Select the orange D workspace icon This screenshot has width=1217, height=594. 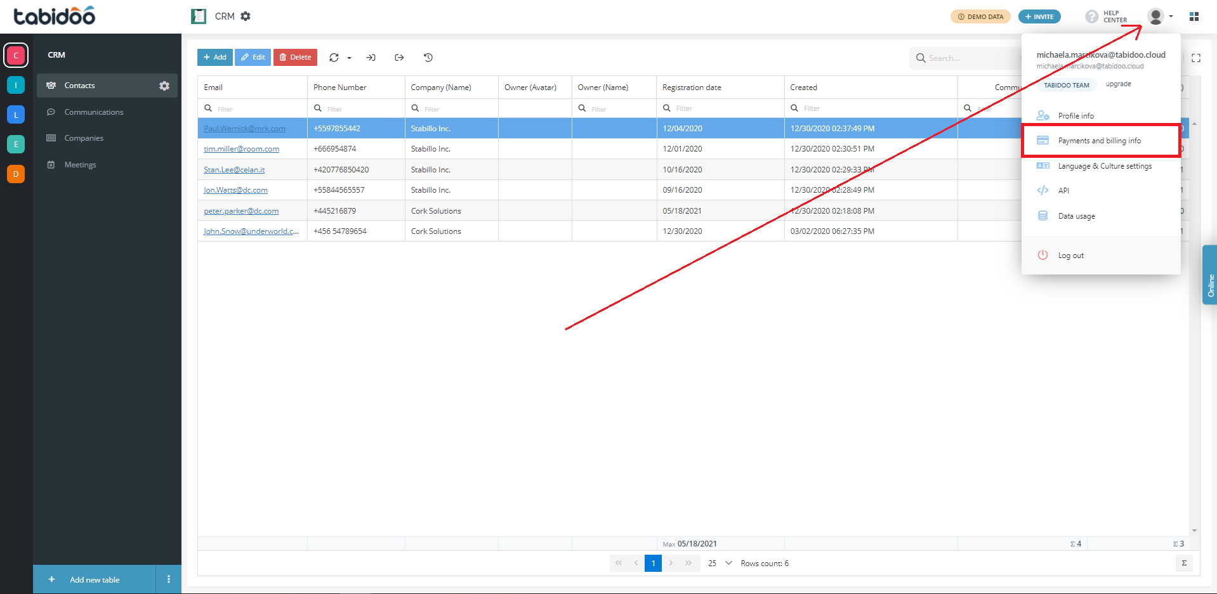(x=16, y=174)
